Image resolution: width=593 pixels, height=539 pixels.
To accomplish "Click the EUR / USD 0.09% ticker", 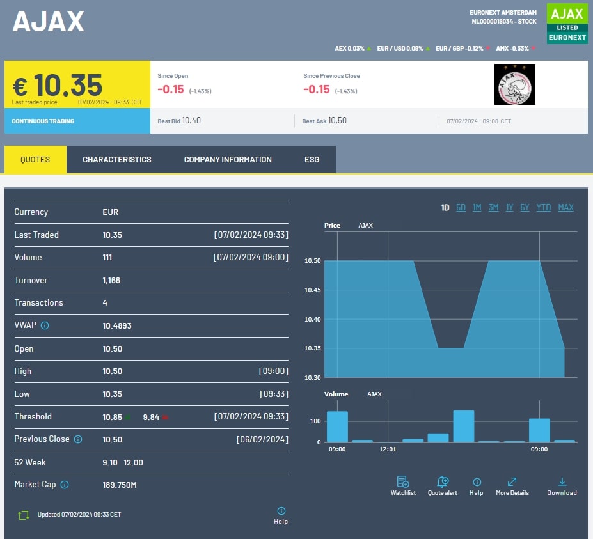I will coord(403,49).
